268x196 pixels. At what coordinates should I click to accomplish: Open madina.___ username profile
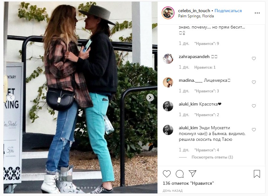pos(191,80)
